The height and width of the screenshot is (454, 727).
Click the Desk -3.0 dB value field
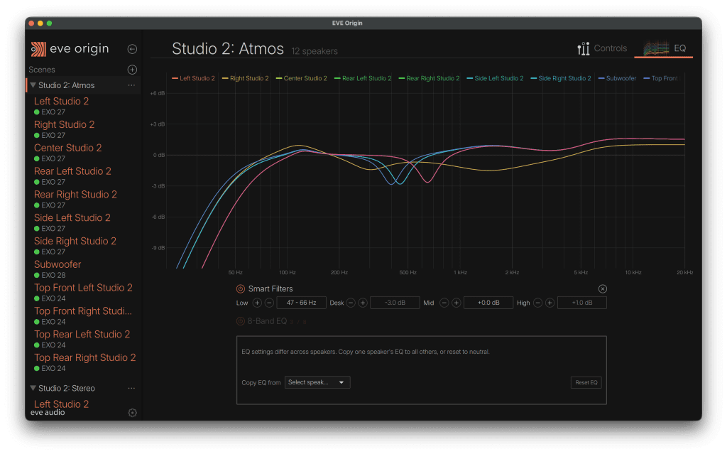pyautogui.click(x=395, y=303)
